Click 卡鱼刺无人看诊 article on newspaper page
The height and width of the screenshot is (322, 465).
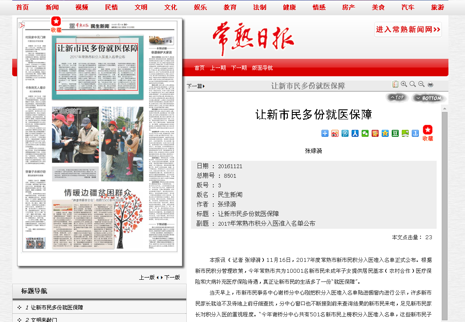coord(36,126)
